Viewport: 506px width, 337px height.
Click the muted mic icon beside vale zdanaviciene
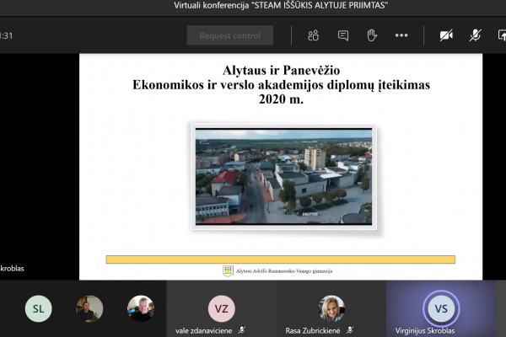pyautogui.click(x=242, y=330)
